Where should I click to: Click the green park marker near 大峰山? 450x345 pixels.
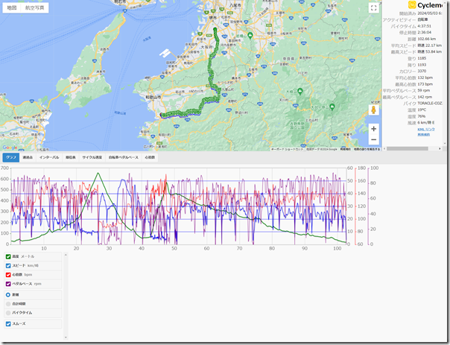pos(300,91)
